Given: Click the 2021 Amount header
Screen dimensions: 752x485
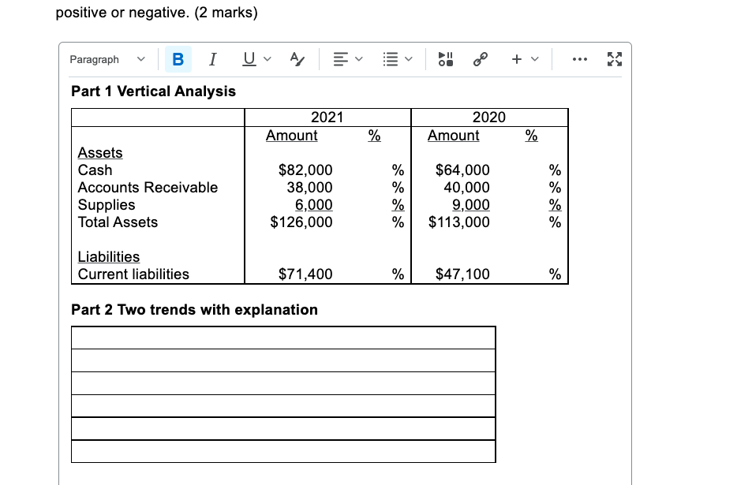Looking at the screenshot, I should pyautogui.click(x=292, y=136).
